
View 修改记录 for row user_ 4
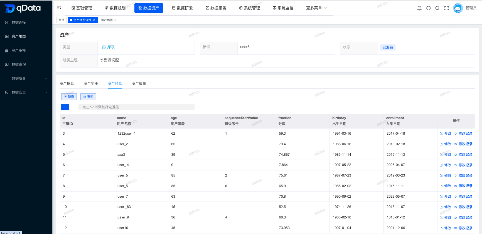(x=463, y=165)
